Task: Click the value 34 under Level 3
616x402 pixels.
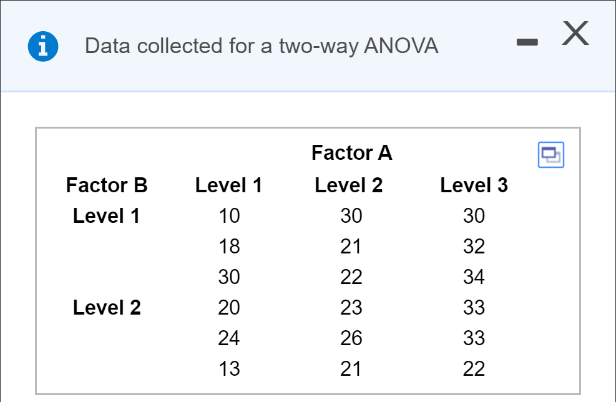Action: coord(474,277)
